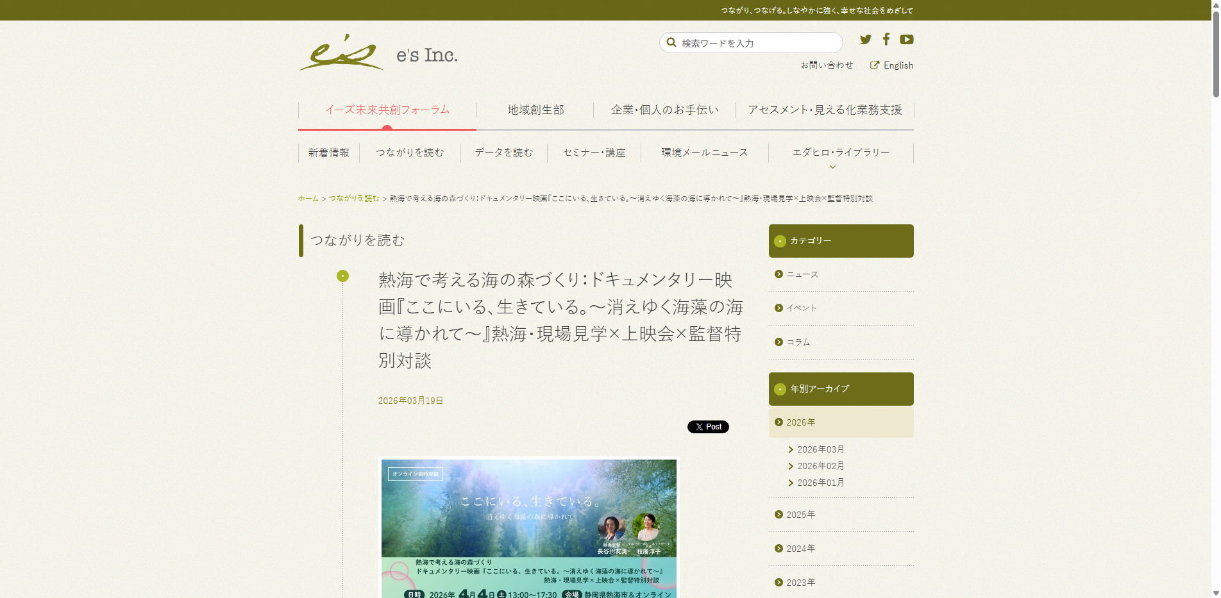Image resolution: width=1221 pixels, height=598 pixels.
Task: Go to ホーム via the breadcrumb
Action: coord(307,198)
